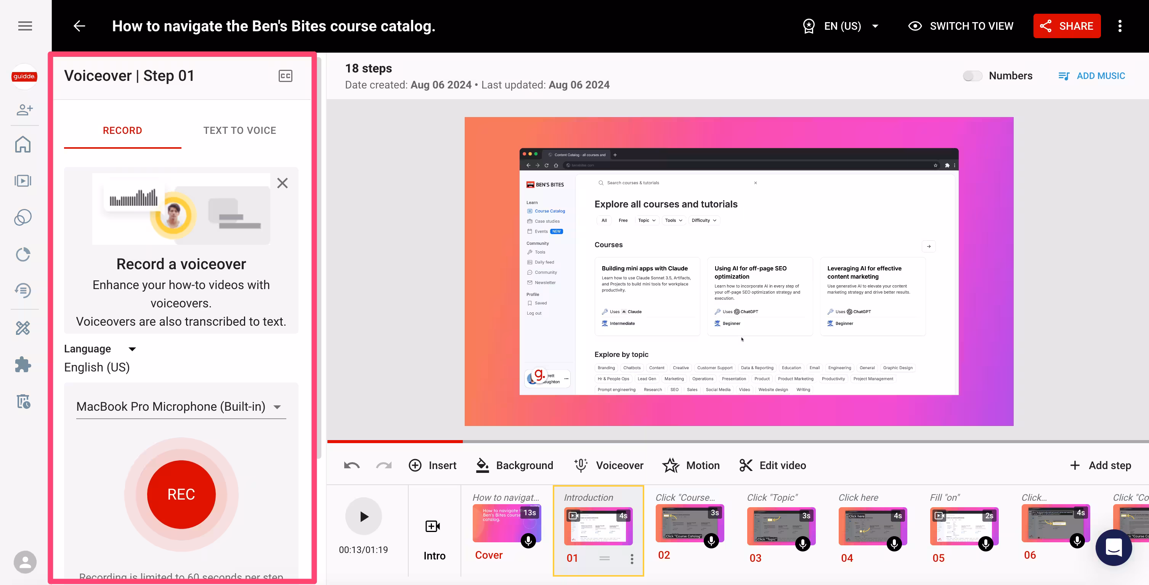Go to Home from the sidebar
Screen dimensions: 1149x585
pos(23,144)
